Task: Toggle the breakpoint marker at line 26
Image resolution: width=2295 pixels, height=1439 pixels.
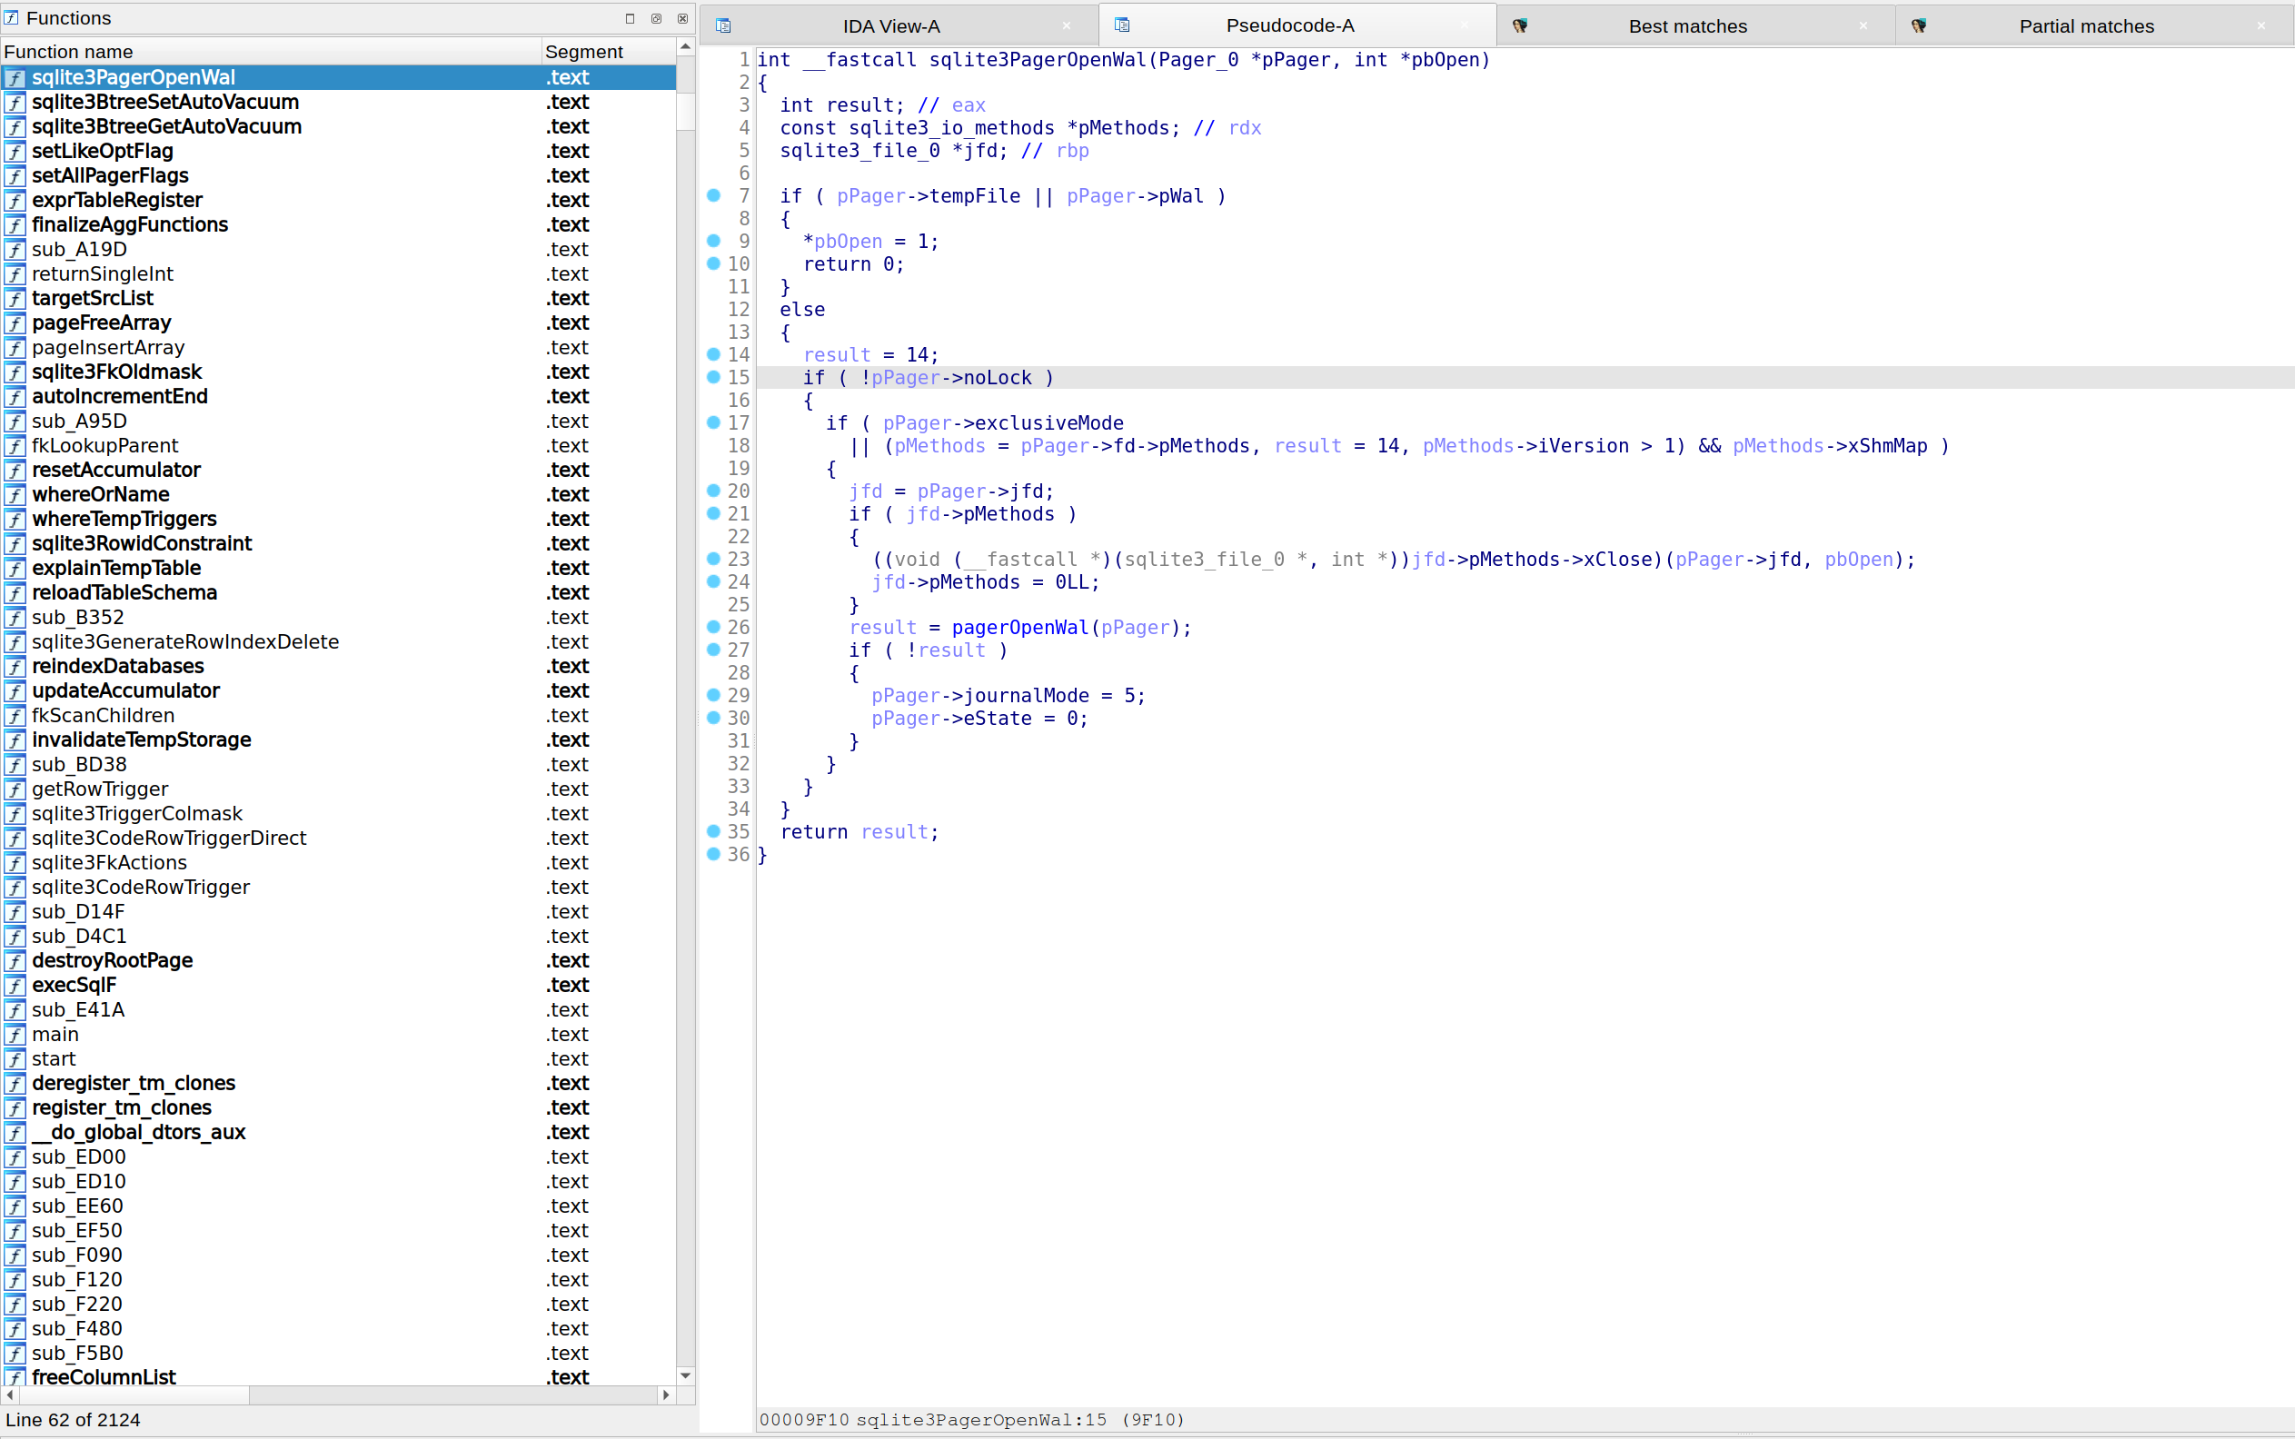Action: 713,628
